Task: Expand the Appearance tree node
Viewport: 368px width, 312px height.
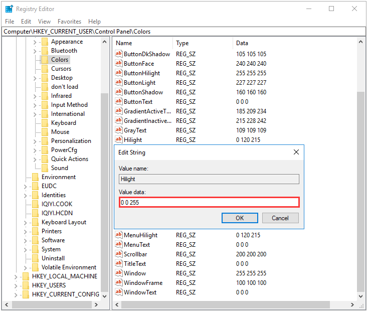Action: point(35,42)
